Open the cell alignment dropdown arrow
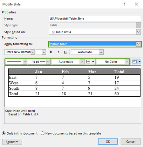This screenshot has width=143, height=147. pyautogui.click(x=140, y=62)
